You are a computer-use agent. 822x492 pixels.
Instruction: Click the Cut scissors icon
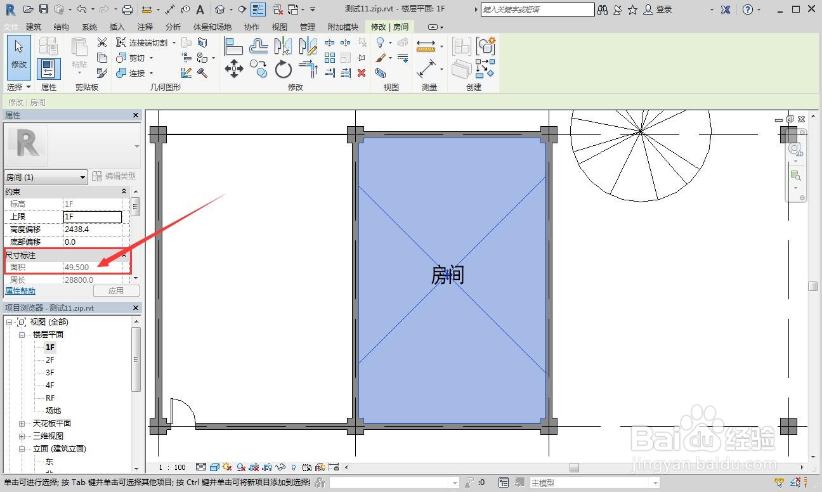pyautogui.click(x=102, y=42)
